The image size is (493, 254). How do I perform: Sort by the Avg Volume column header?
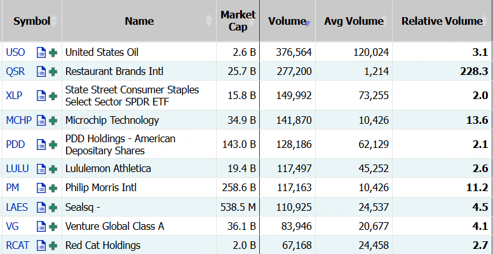pos(354,21)
